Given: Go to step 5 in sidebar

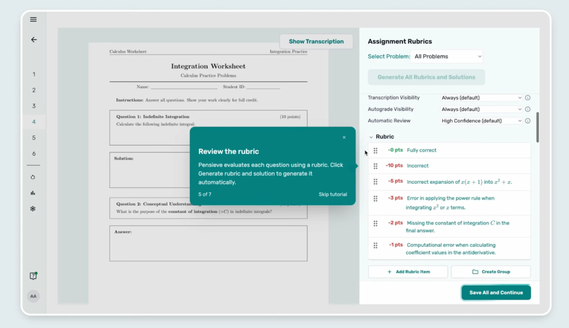Looking at the screenshot, I should tap(34, 138).
